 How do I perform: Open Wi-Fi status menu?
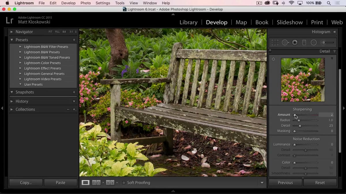pyautogui.click(x=292, y=3)
